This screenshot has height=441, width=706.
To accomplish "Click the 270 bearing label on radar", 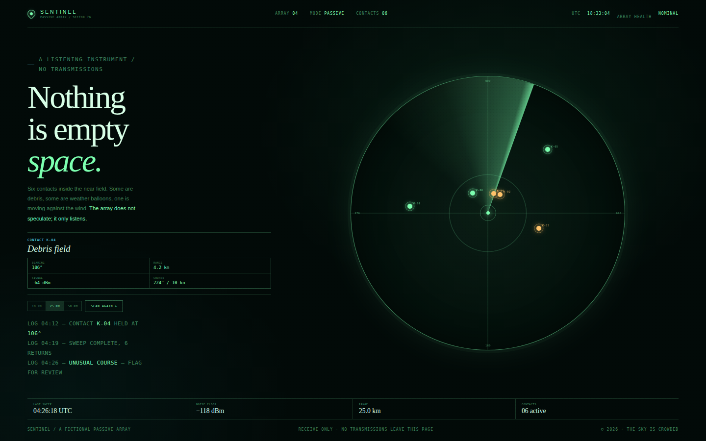I will [x=357, y=213].
